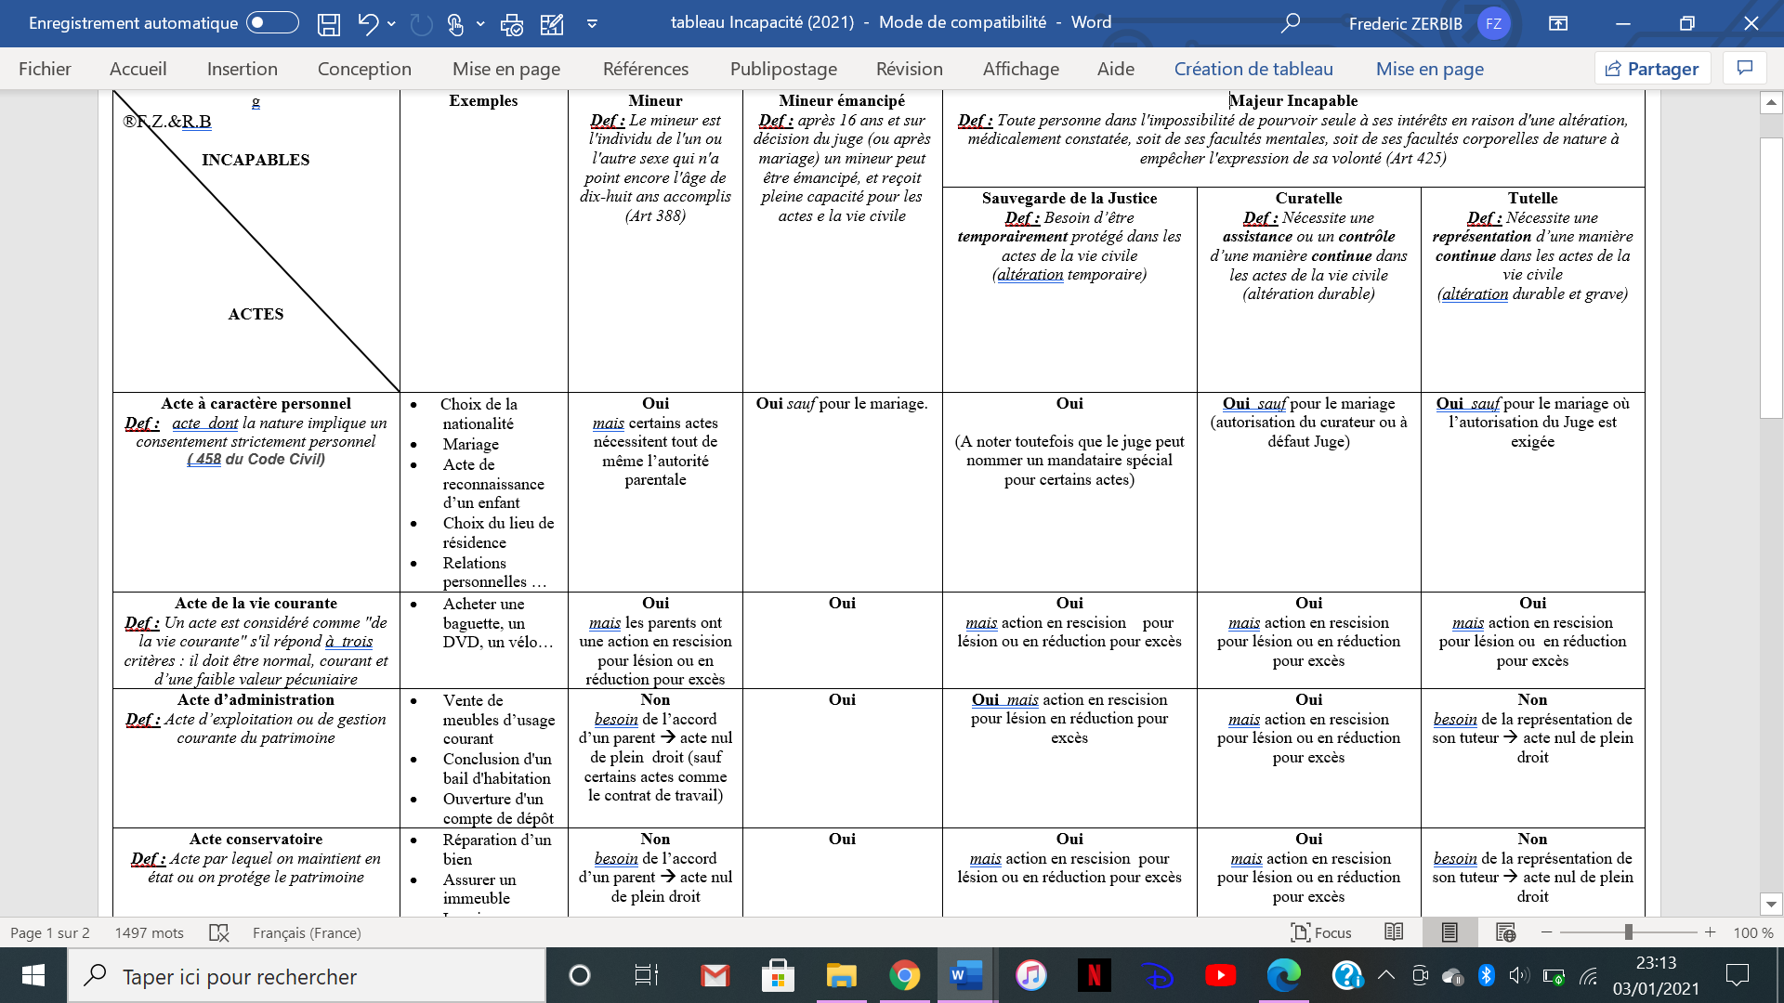Click the 1497 mots word count
Viewport: 1784px width, 1003px height.
click(x=149, y=932)
